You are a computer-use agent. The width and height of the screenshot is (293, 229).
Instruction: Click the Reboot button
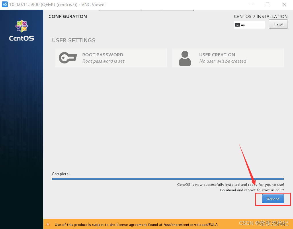273,199
